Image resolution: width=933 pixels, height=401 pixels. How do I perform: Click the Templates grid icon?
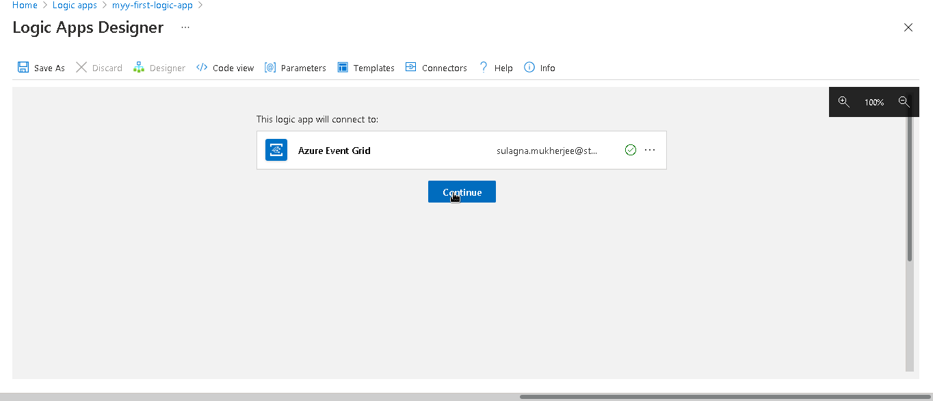coord(343,67)
